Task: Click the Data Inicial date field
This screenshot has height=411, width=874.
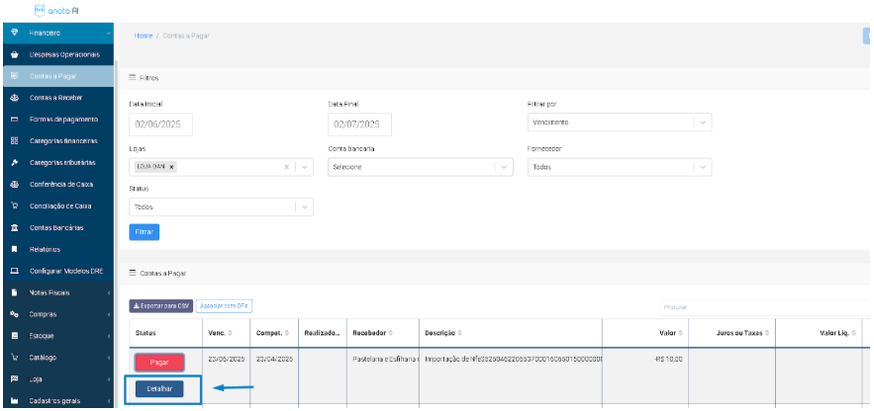Action: 160,124
